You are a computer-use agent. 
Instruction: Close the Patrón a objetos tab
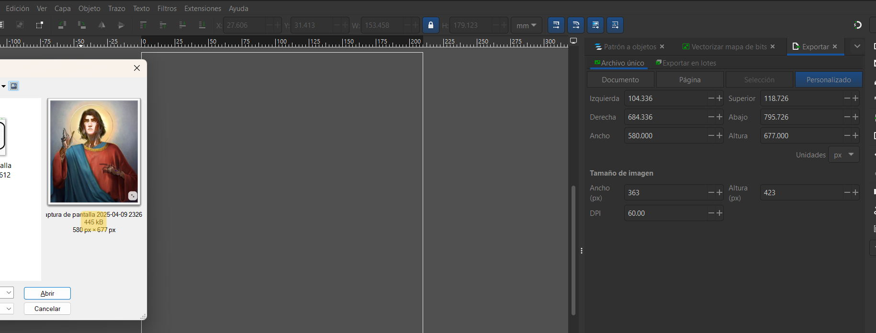click(662, 46)
